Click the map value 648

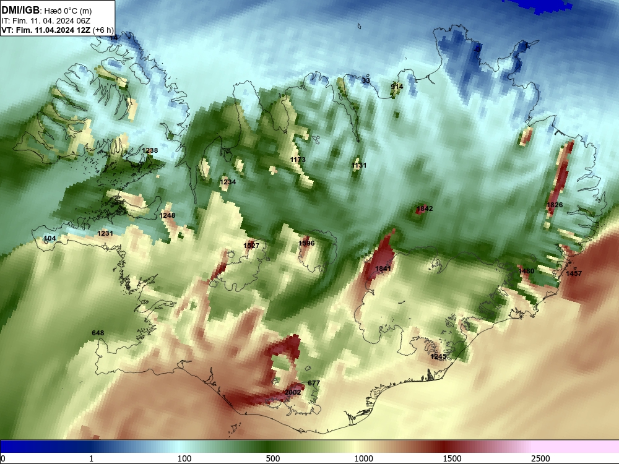tap(98, 333)
